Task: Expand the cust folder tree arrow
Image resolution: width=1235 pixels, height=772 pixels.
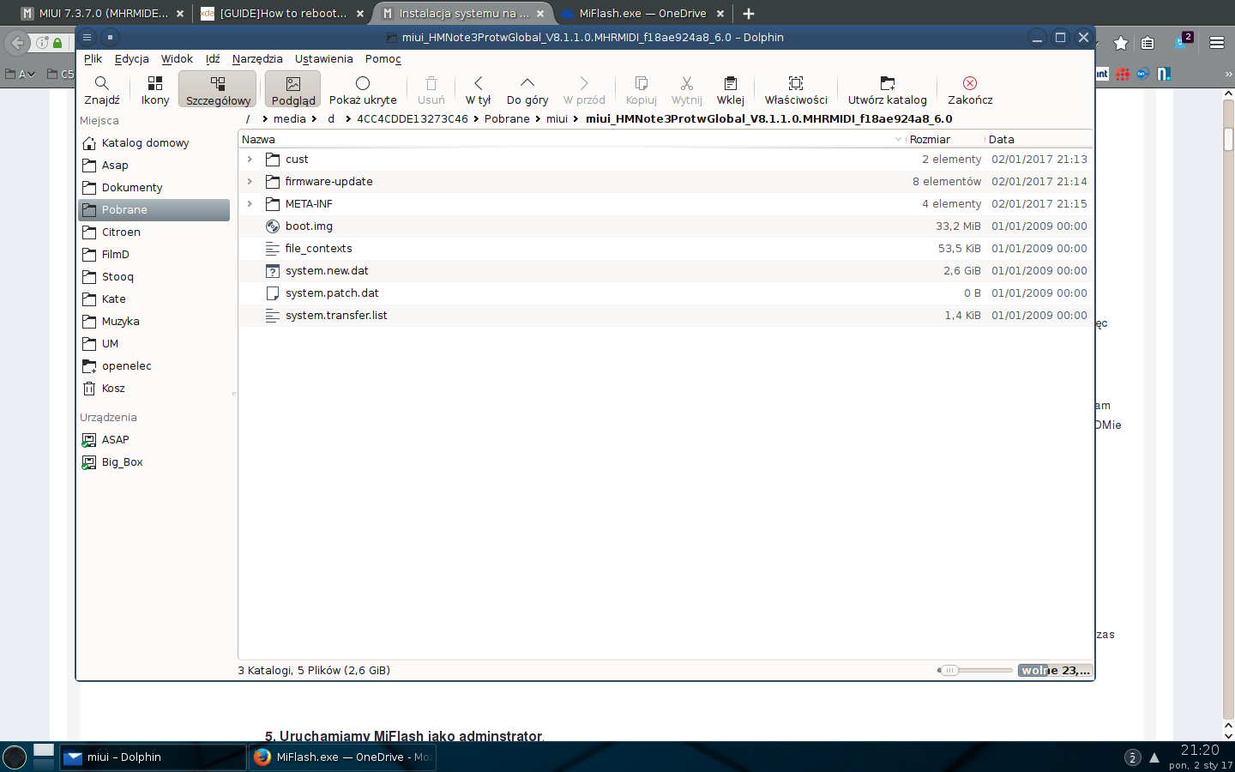Action: click(x=250, y=160)
